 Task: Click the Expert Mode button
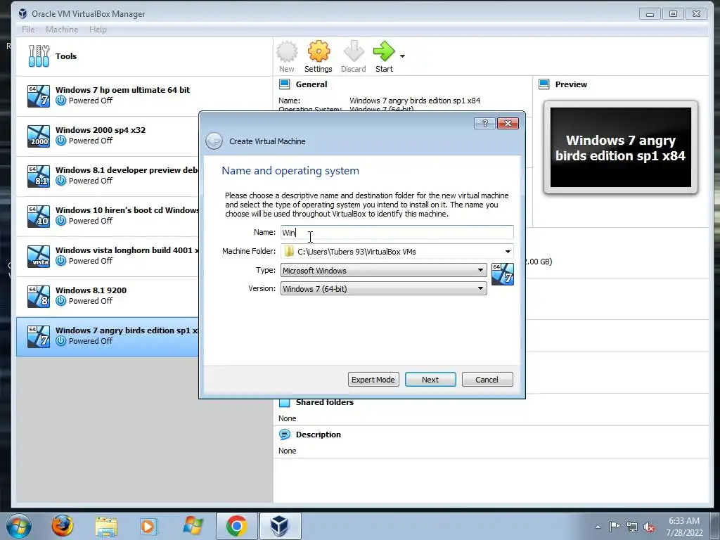pos(373,380)
